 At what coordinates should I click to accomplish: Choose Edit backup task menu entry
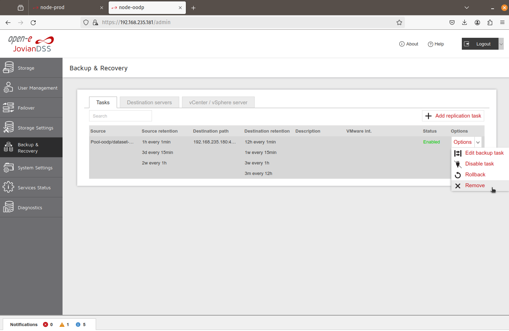click(x=480, y=153)
